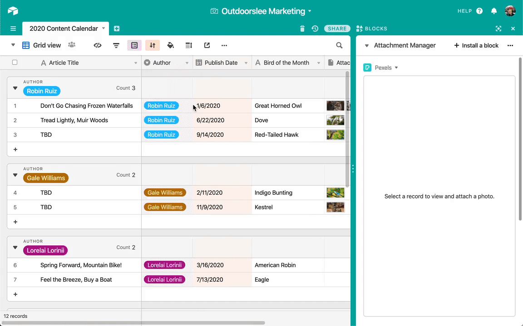Image resolution: width=523 pixels, height=326 pixels.
Task: Open the search magnifier icon
Action: tap(339, 45)
